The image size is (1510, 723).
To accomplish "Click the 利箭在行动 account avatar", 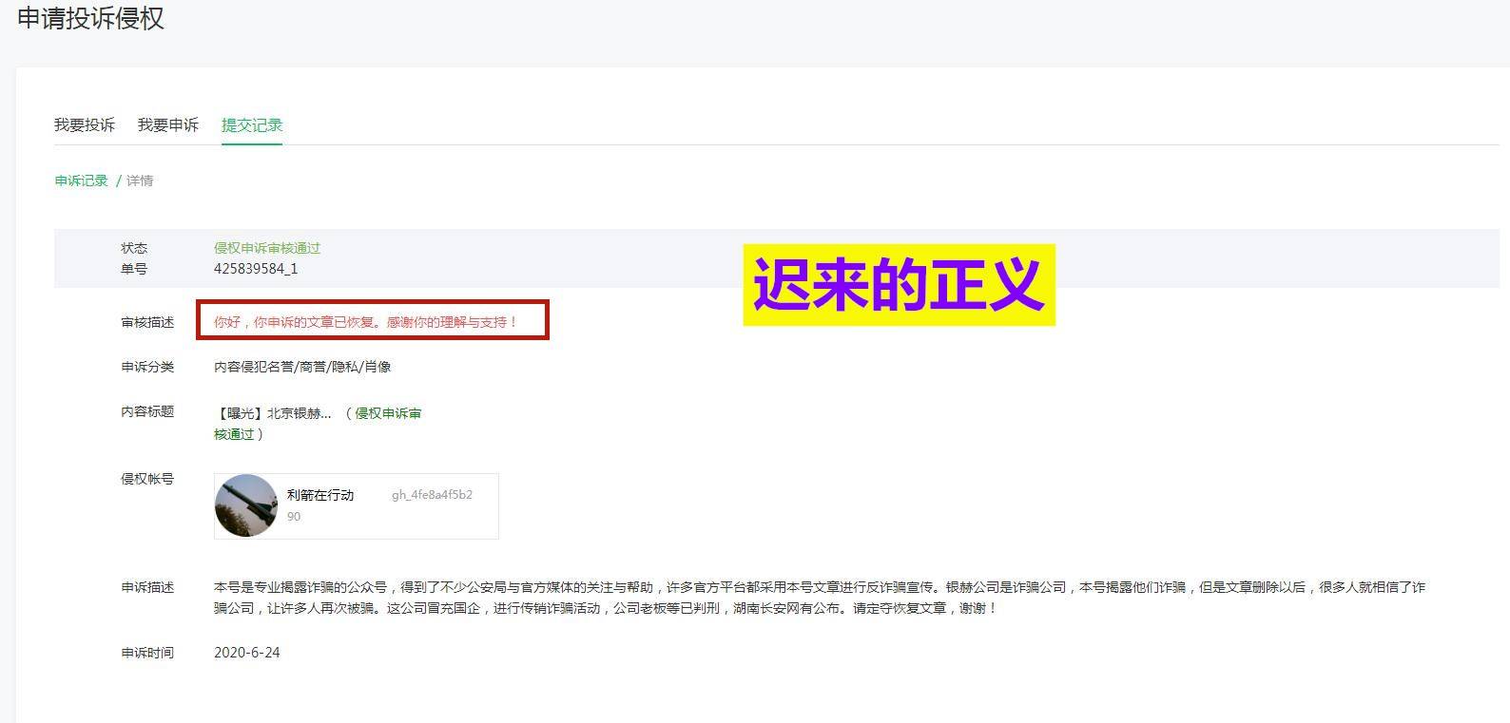I will click(246, 505).
